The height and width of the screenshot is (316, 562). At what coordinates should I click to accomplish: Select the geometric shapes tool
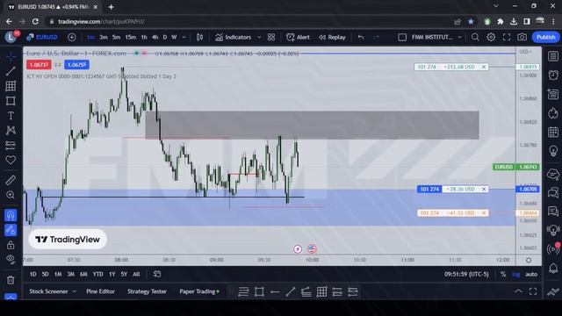[11, 101]
